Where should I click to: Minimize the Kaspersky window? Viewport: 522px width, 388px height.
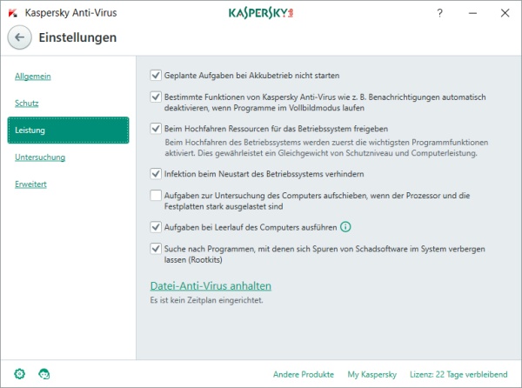[472, 13]
